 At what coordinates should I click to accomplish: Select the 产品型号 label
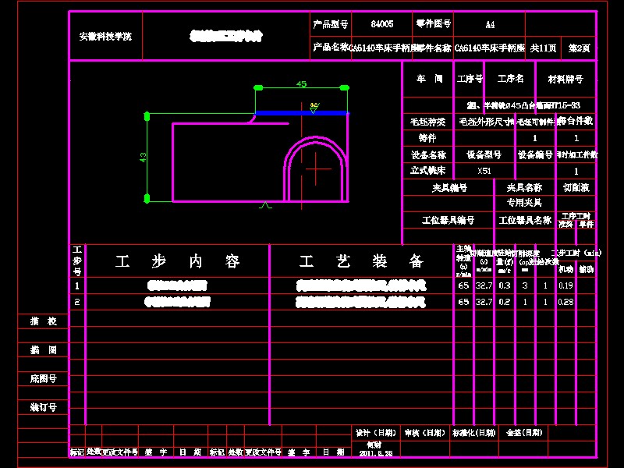tap(330, 24)
